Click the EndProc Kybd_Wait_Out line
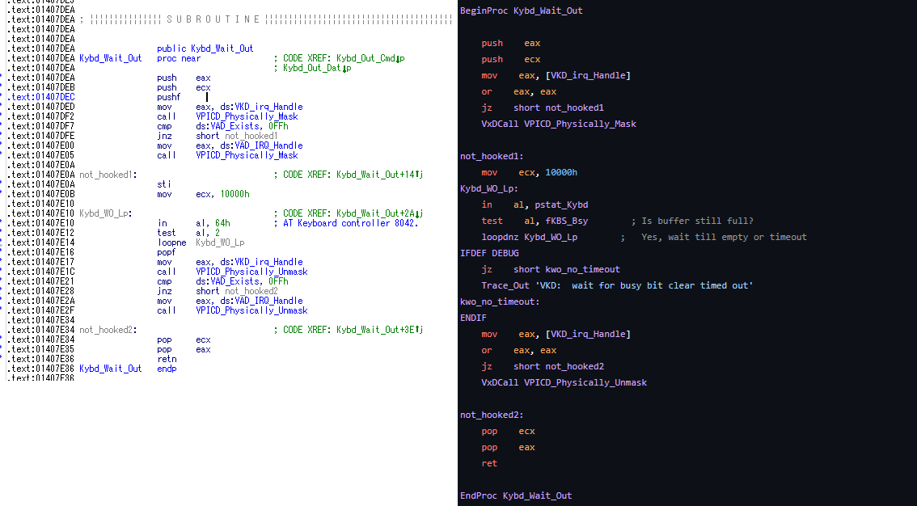Screen dimensions: 917x506 pos(516,495)
